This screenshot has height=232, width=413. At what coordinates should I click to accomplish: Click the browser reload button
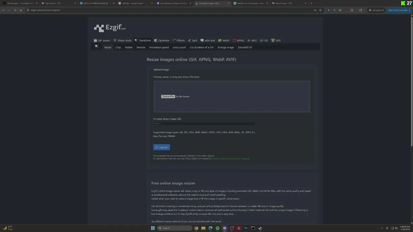[x=15, y=10]
